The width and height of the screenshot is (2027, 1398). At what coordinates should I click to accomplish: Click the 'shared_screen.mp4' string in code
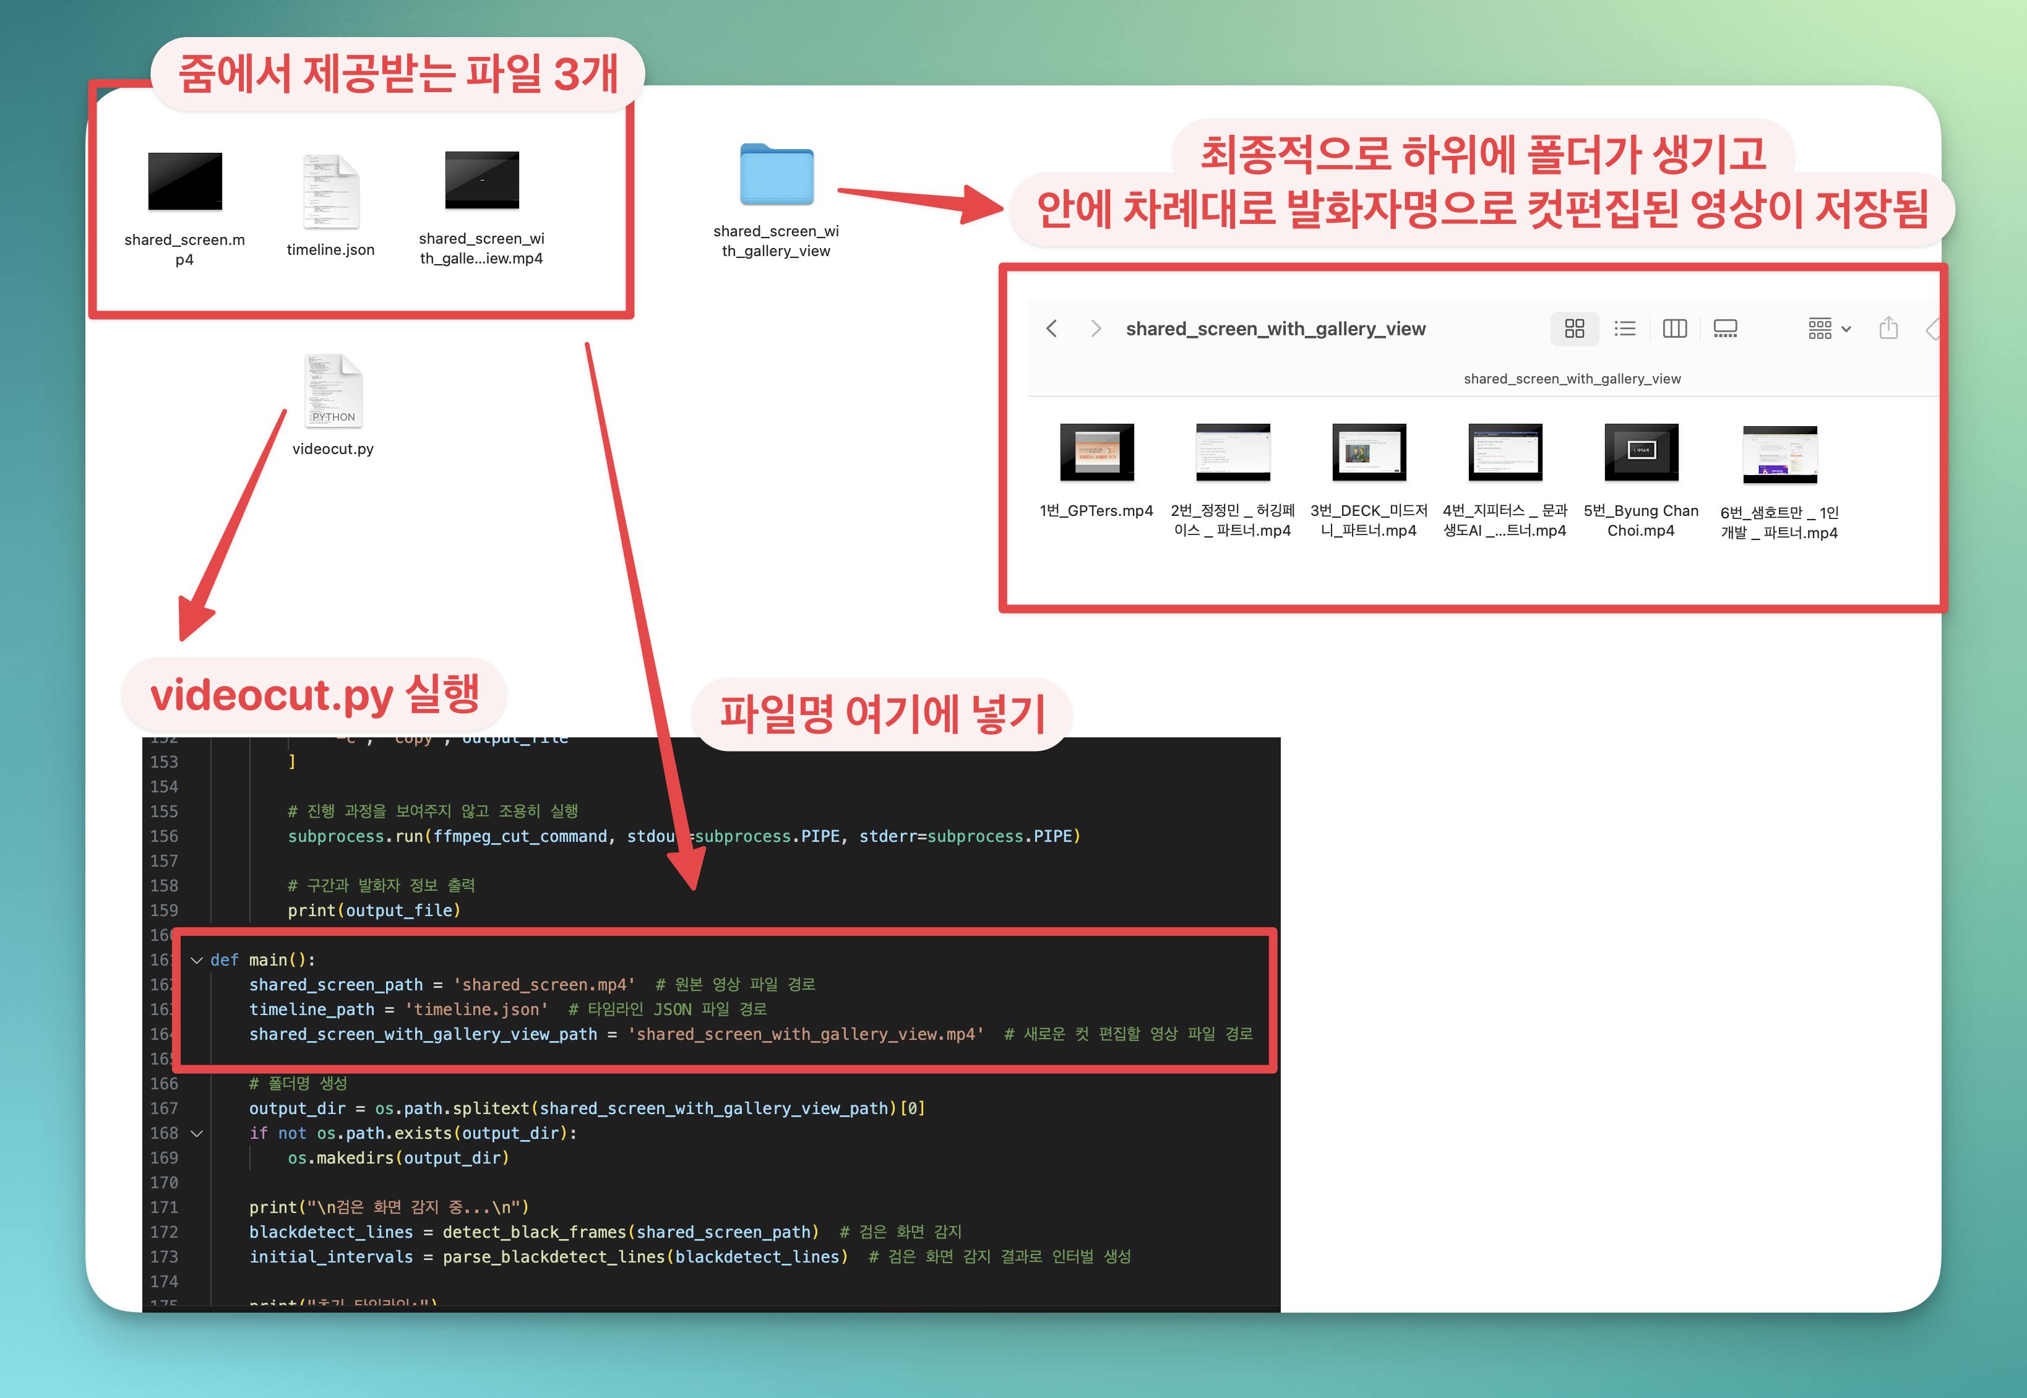coord(543,985)
